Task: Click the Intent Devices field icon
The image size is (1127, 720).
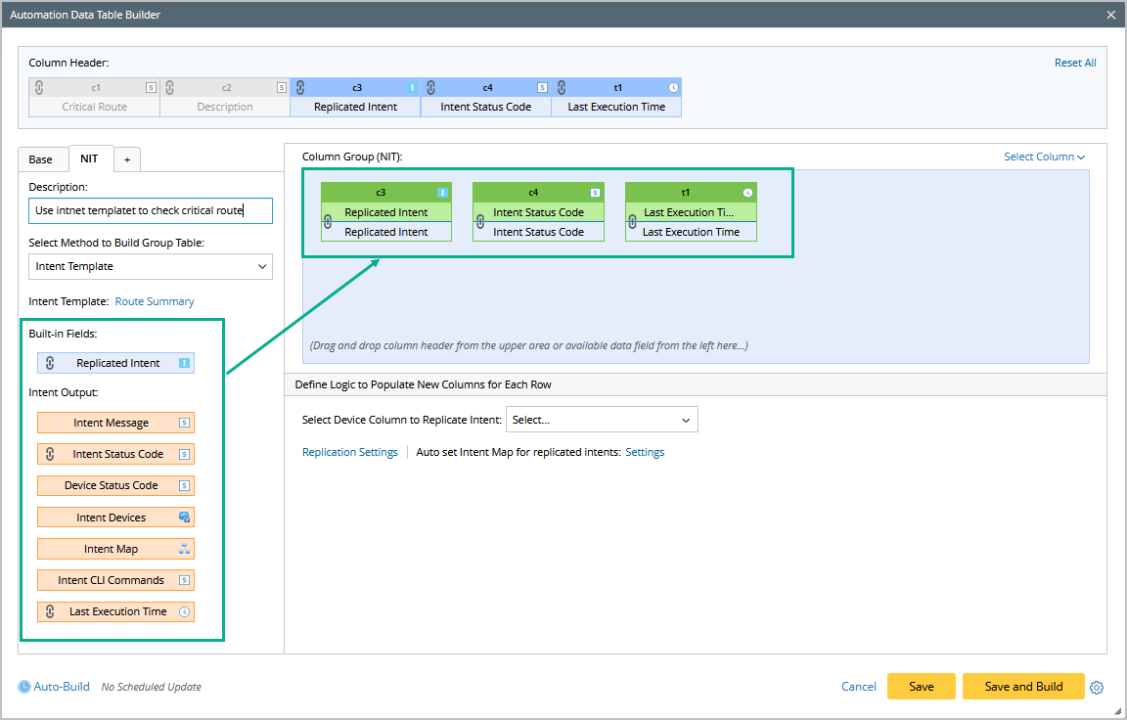Action: pos(184,517)
